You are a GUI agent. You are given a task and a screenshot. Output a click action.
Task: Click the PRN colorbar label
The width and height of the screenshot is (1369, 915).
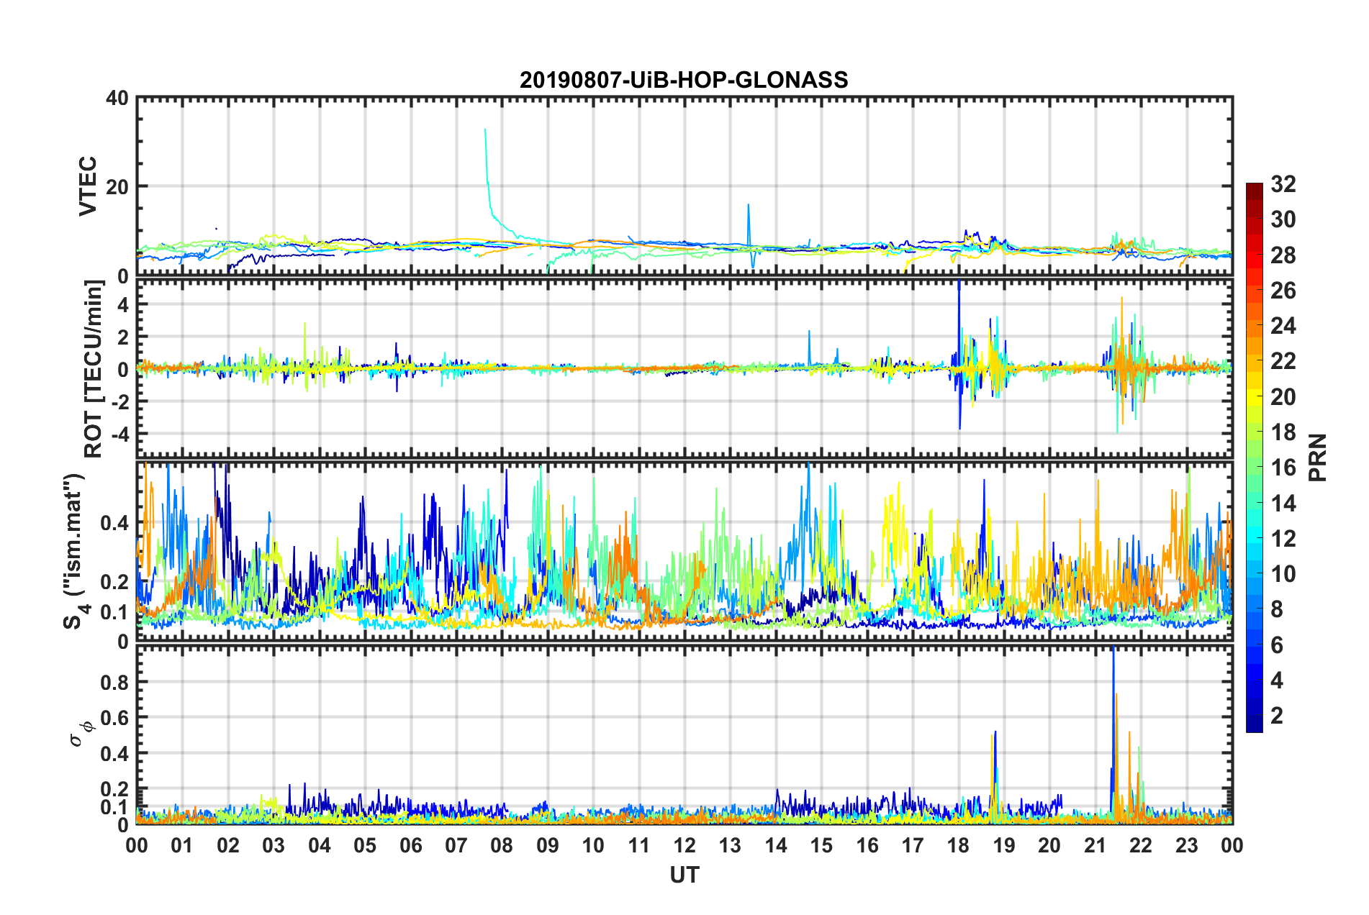tap(1317, 458)
